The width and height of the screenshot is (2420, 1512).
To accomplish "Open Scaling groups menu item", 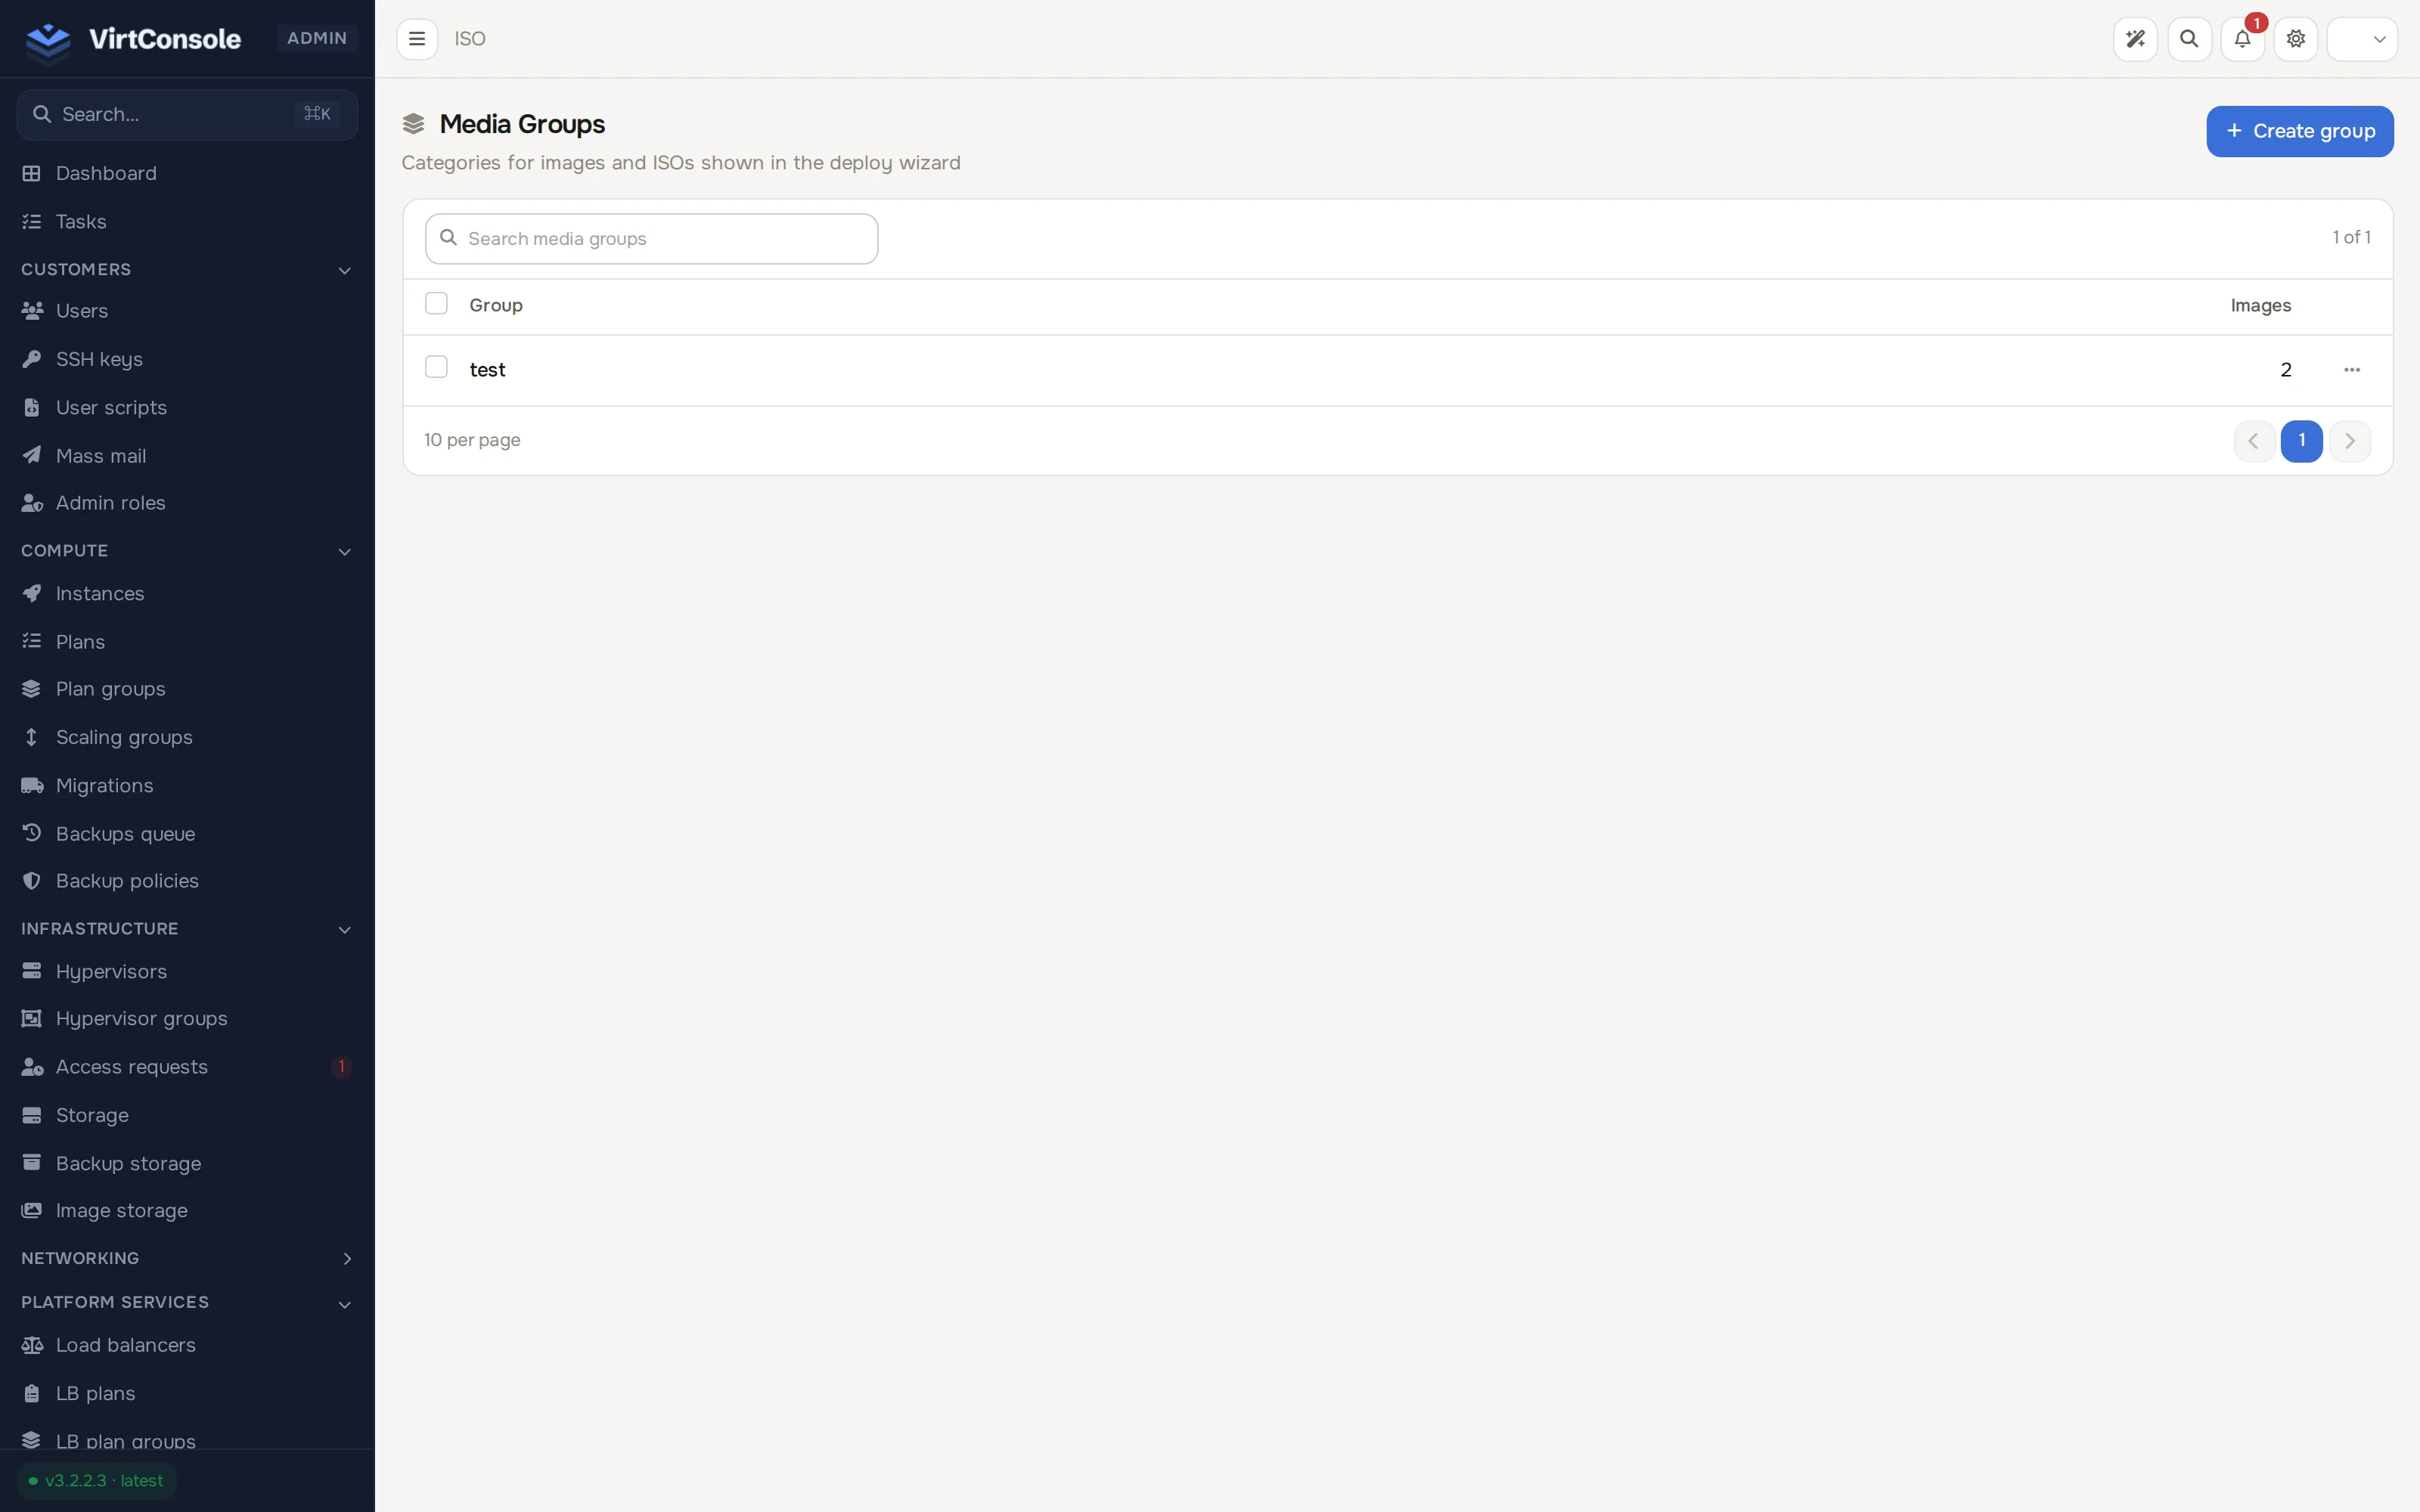I will tap(187, 737).
